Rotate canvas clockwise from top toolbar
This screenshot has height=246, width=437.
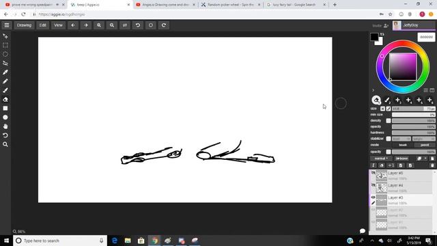[164, 25]
